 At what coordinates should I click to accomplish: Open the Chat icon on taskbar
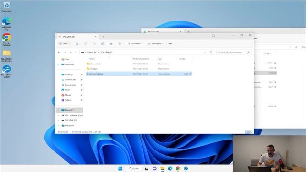click(x=154, y=168)
